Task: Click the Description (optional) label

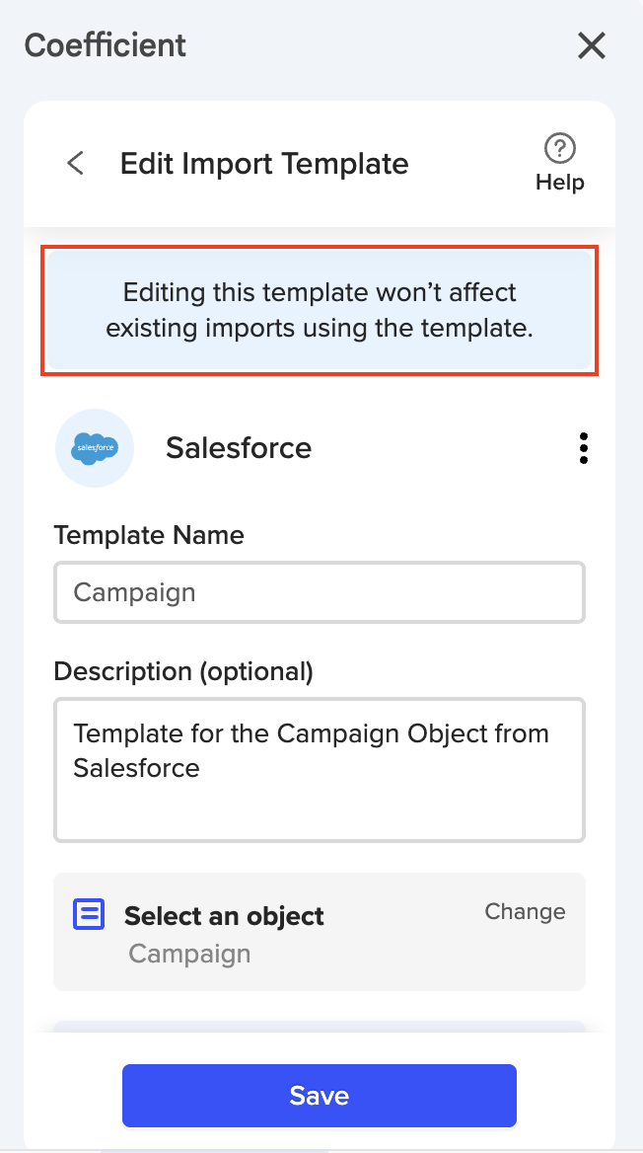Action: click(x=183, y=671)
